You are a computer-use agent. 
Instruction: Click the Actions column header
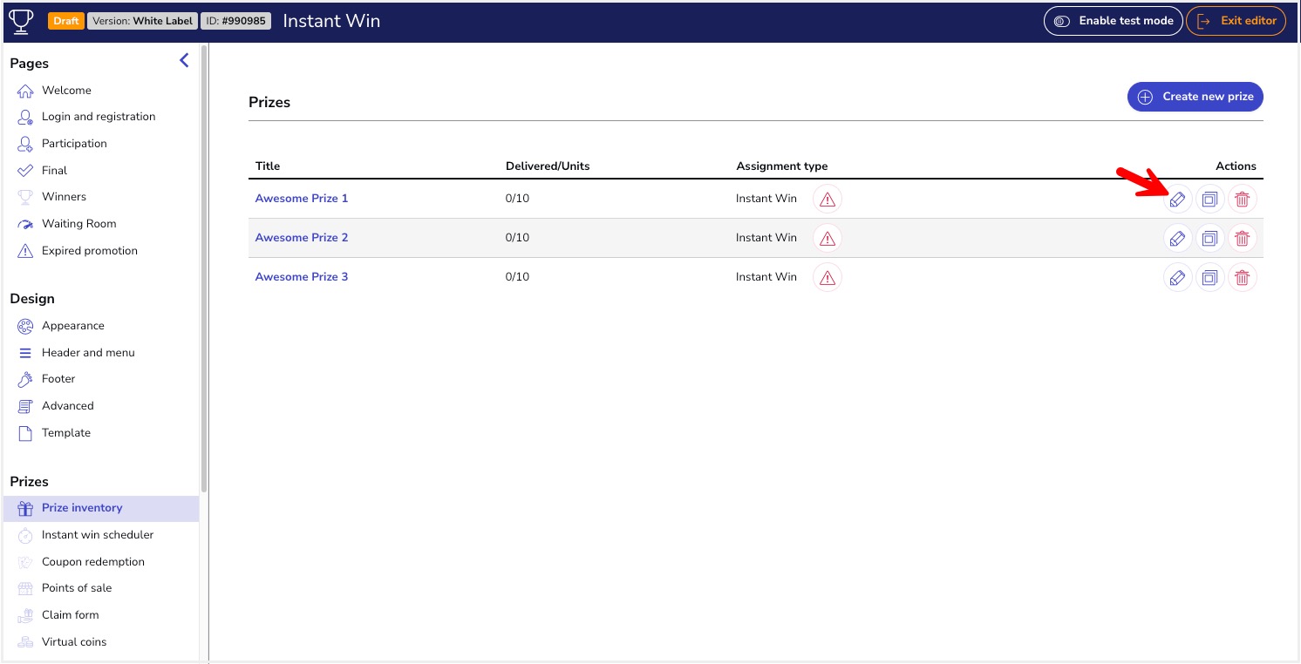1236,166
